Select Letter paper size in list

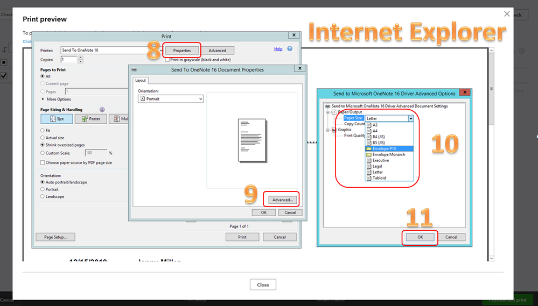(x=389, y=172)
